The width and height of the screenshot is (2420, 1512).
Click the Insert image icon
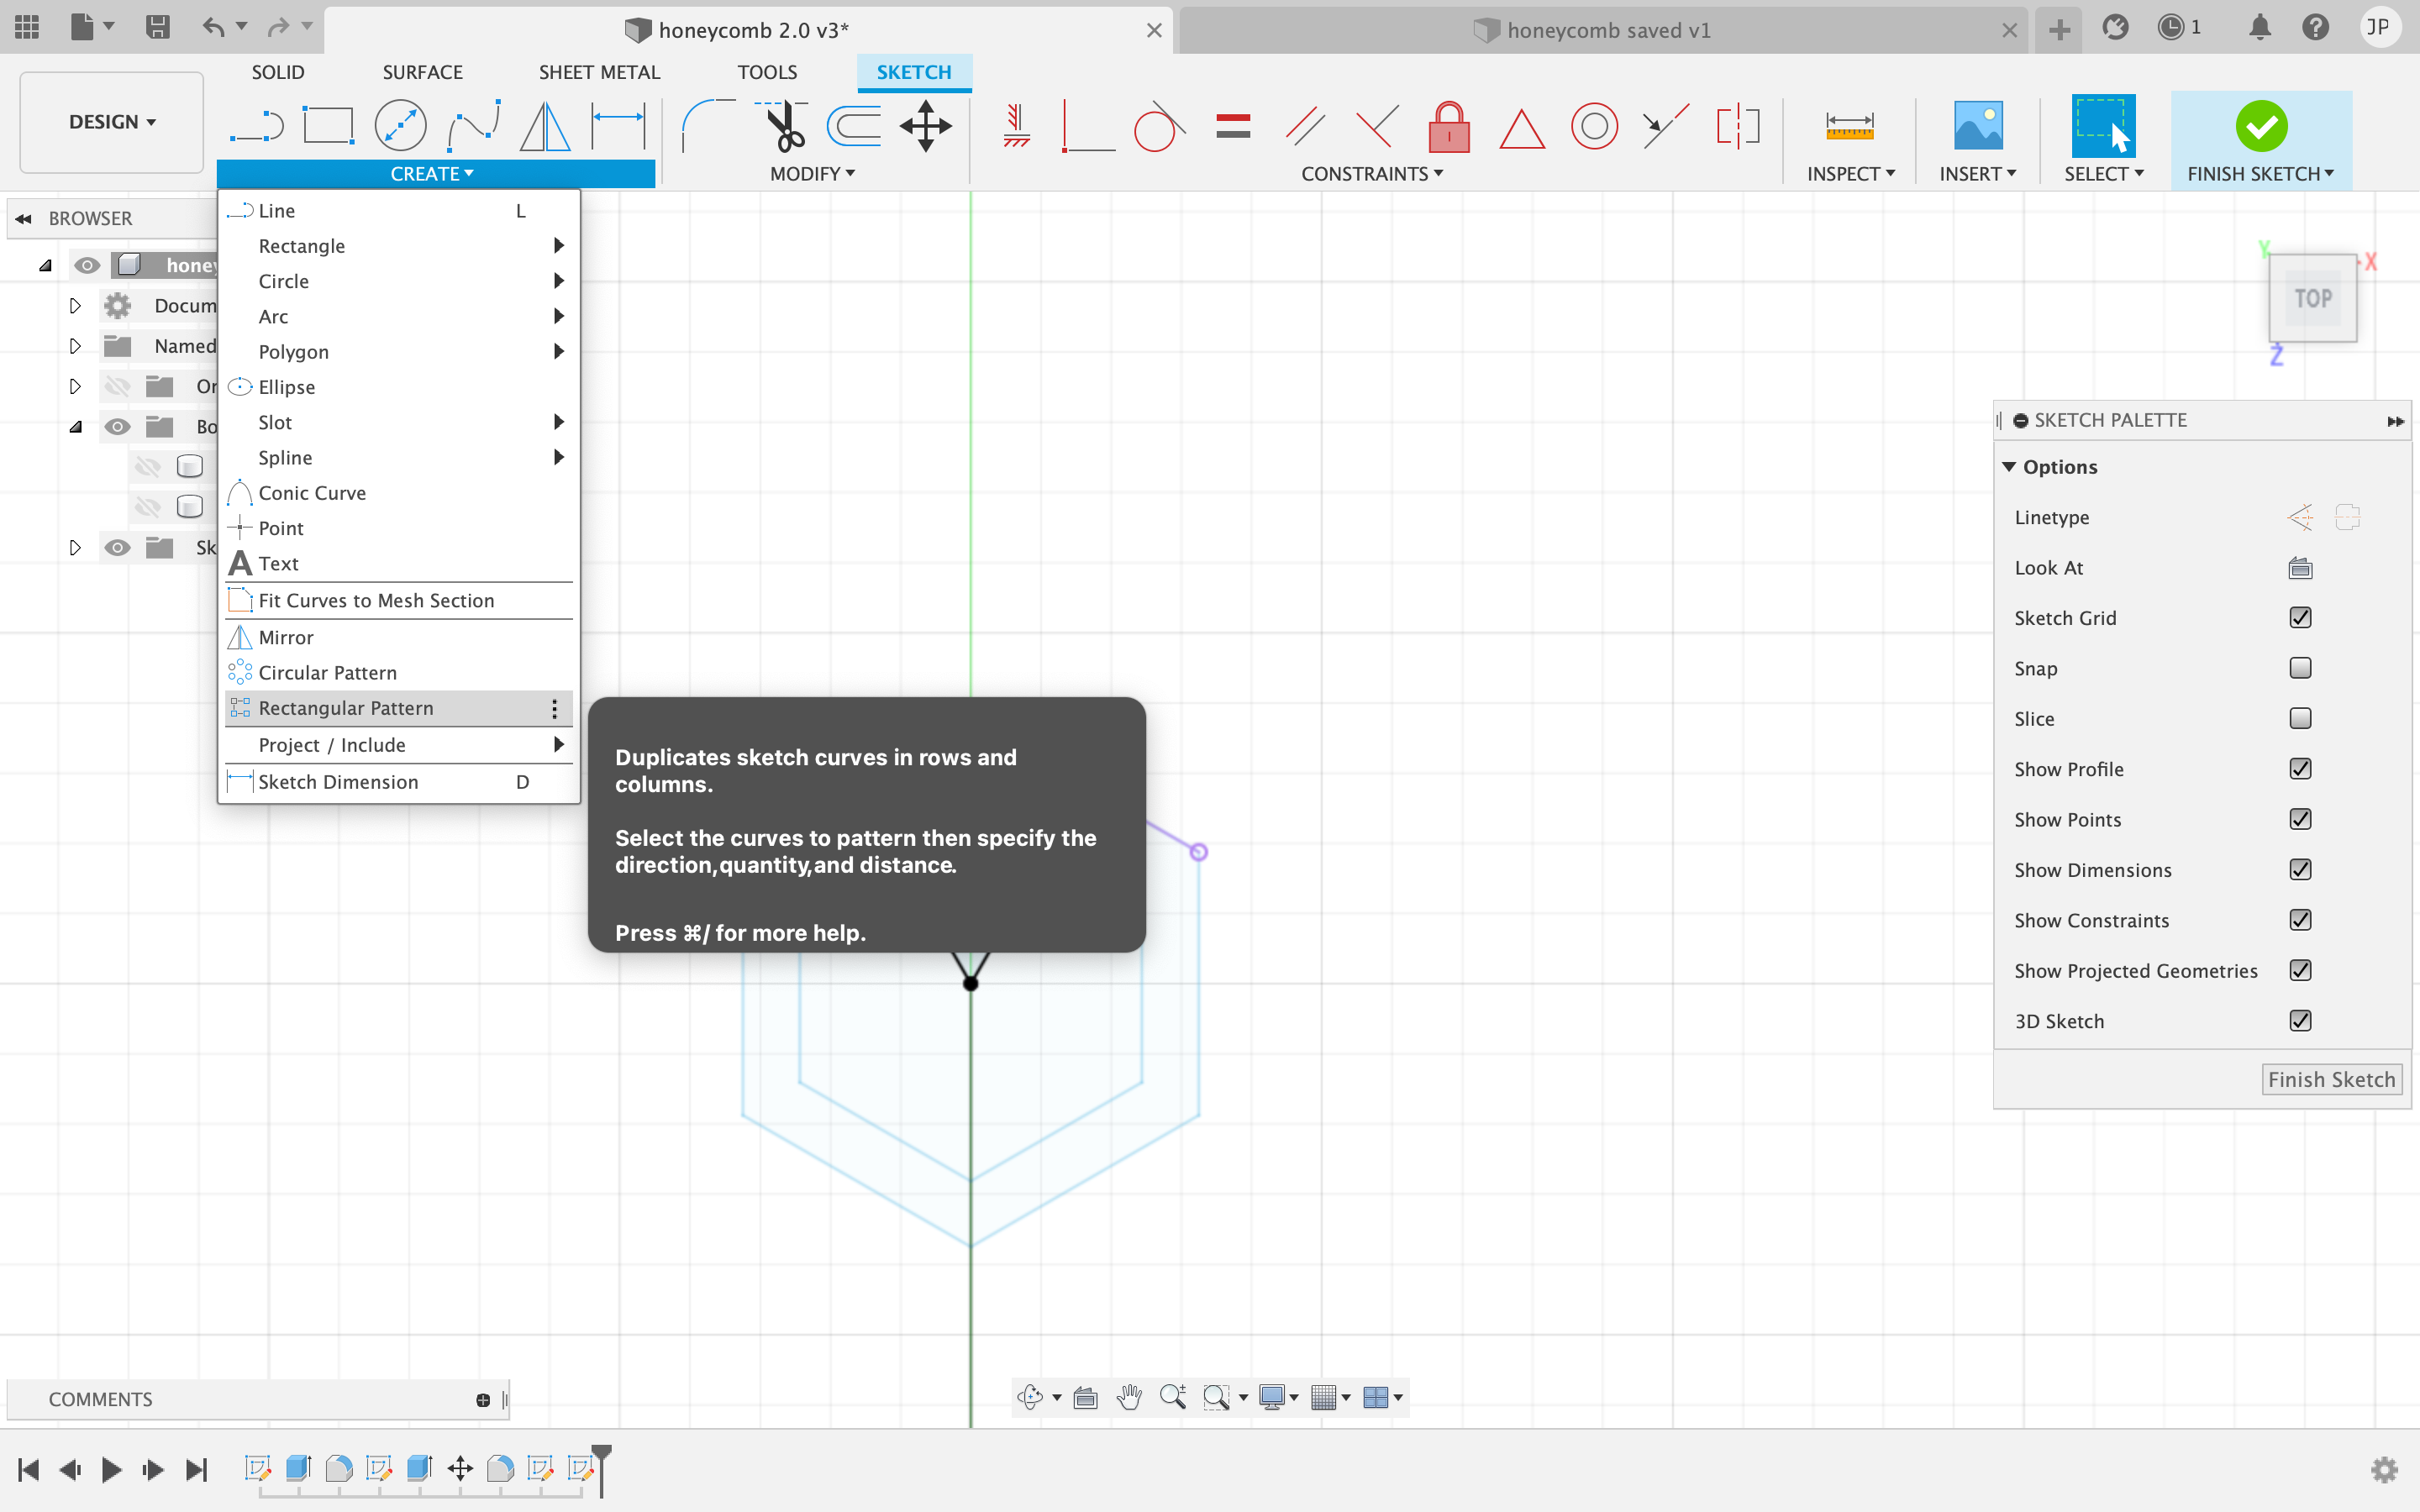point(1977,127)
